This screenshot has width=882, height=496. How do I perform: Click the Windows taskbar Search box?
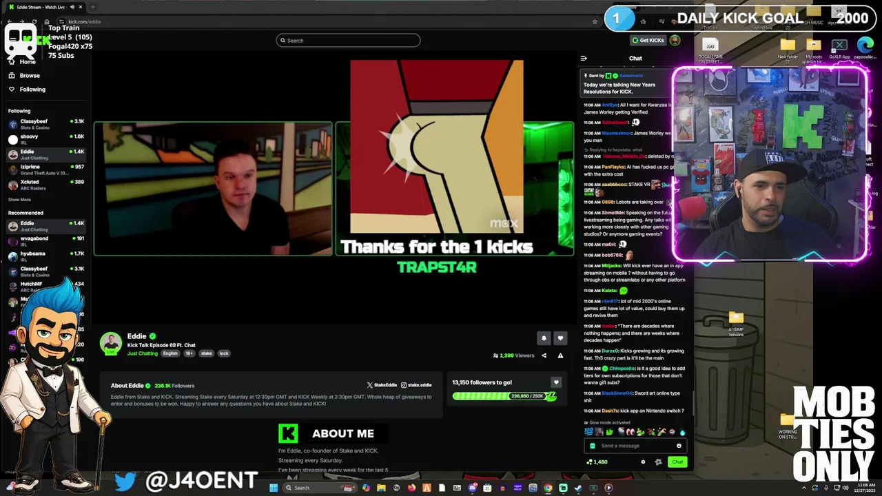coord(320,488)
